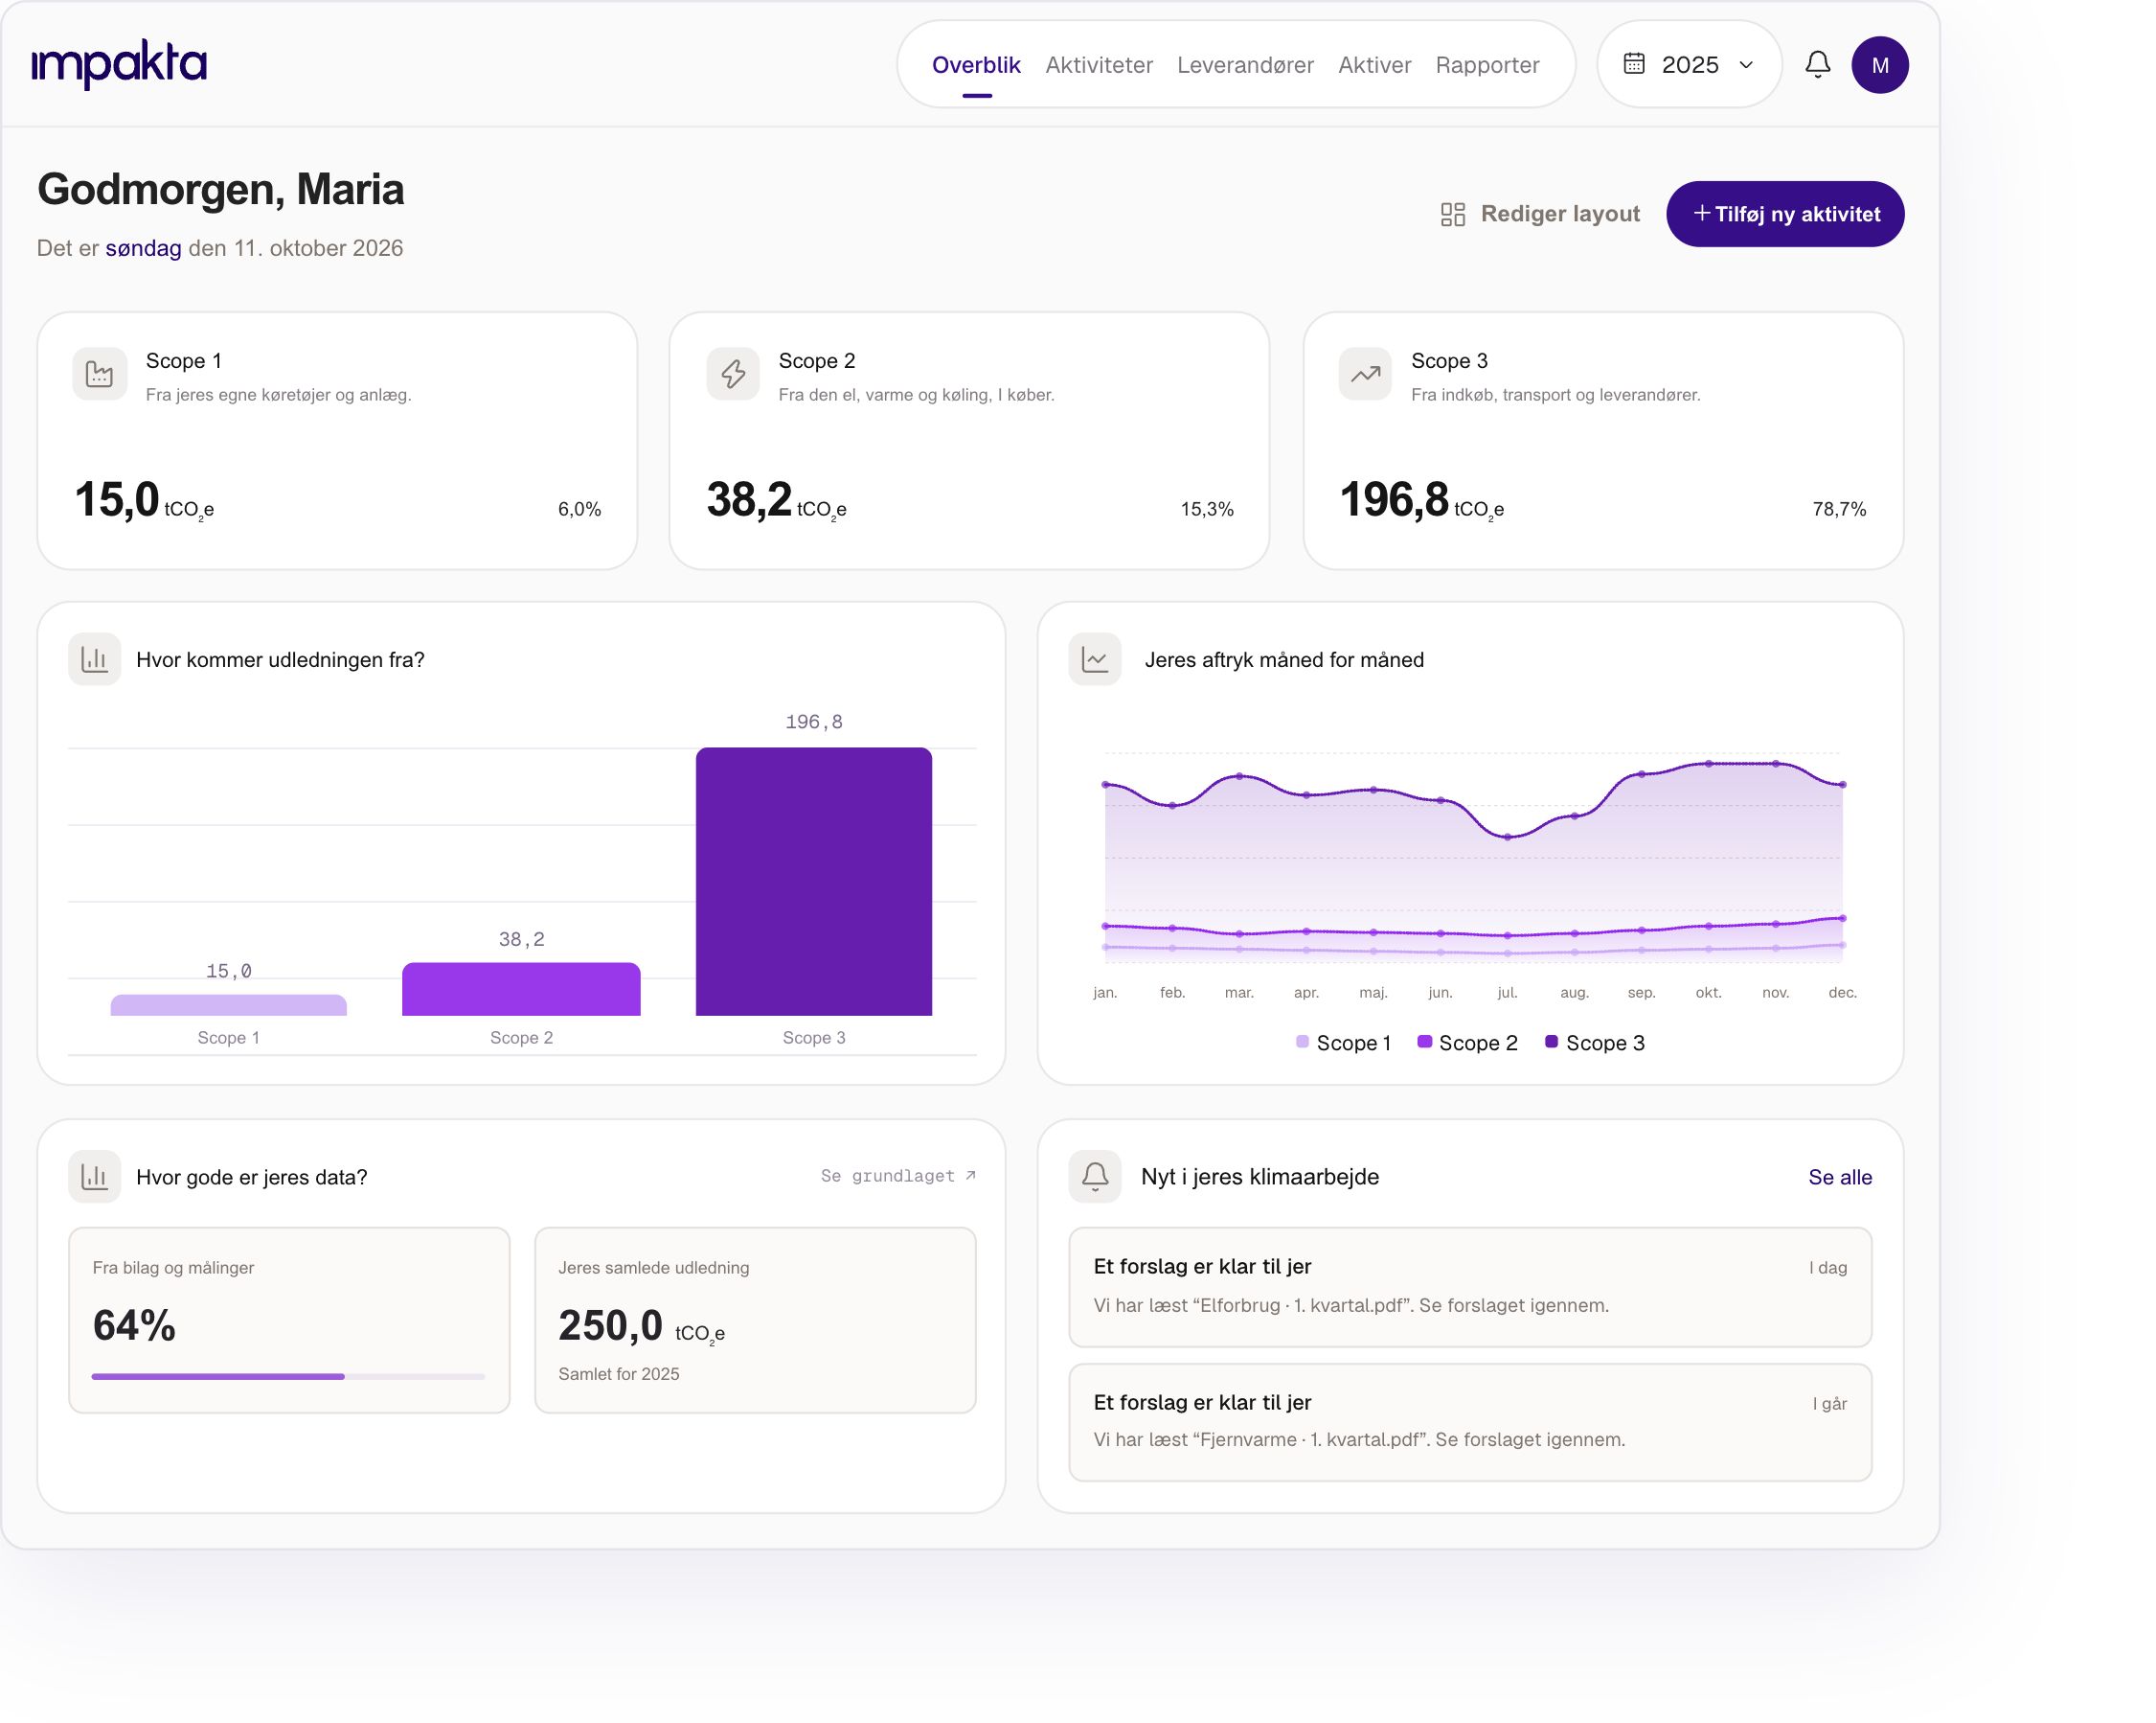Image resolution: width=2156 pixels, height=1723 pixels.
Task: Click the 'jul.' month label on chart
Action: pos(1507,993)
